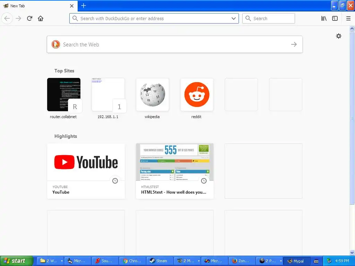Click the keyboard icon in taskbar

coord(316,261)
